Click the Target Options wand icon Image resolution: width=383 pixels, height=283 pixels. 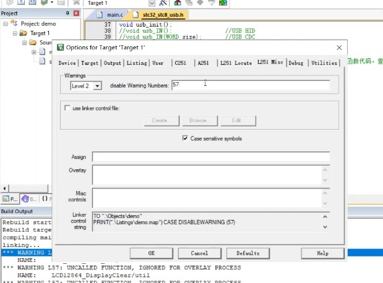pyautogui.click(x=163, y=3)
